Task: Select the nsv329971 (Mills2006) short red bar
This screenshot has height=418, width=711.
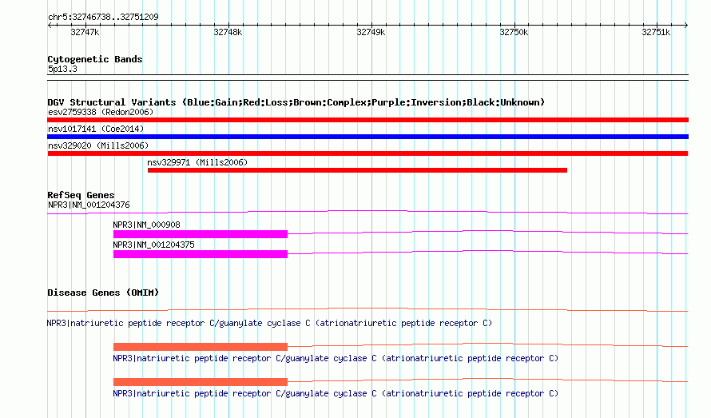Action: (357, 170)
